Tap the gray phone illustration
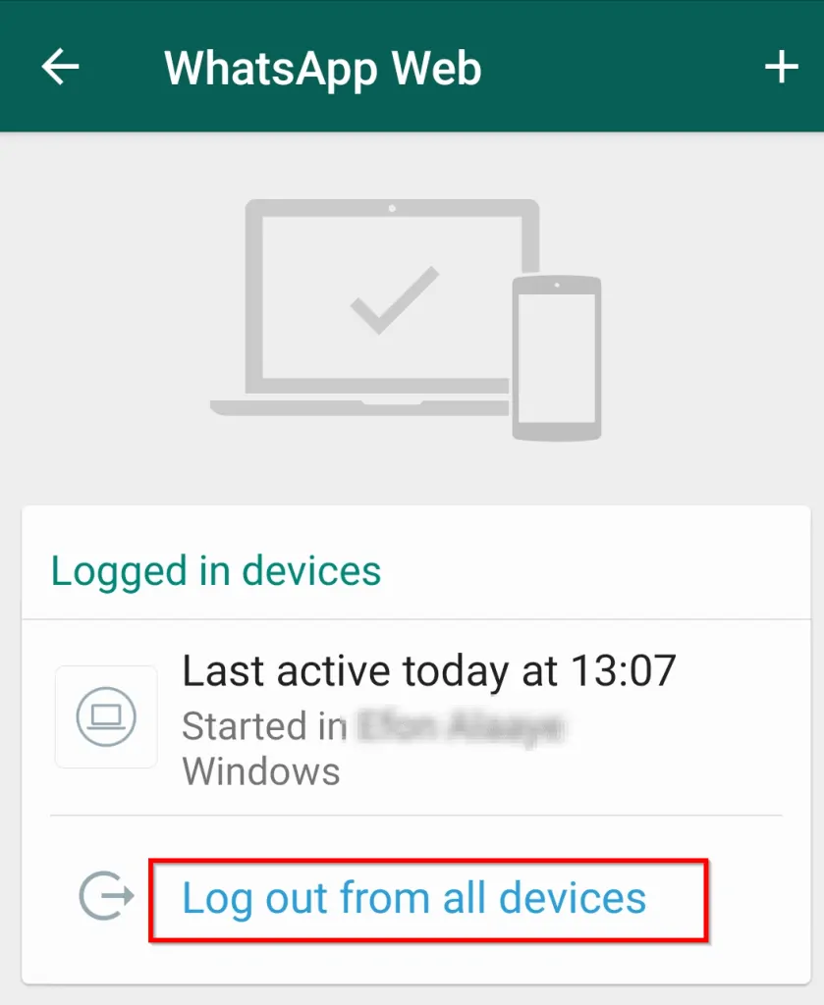Screen dimensions: 824x1005 click(557, 357)
